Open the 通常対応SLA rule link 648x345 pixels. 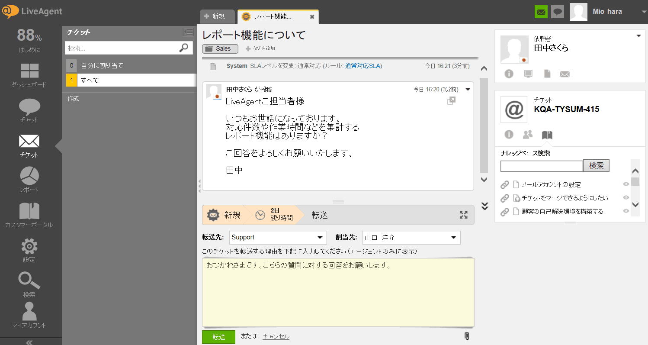362,66
